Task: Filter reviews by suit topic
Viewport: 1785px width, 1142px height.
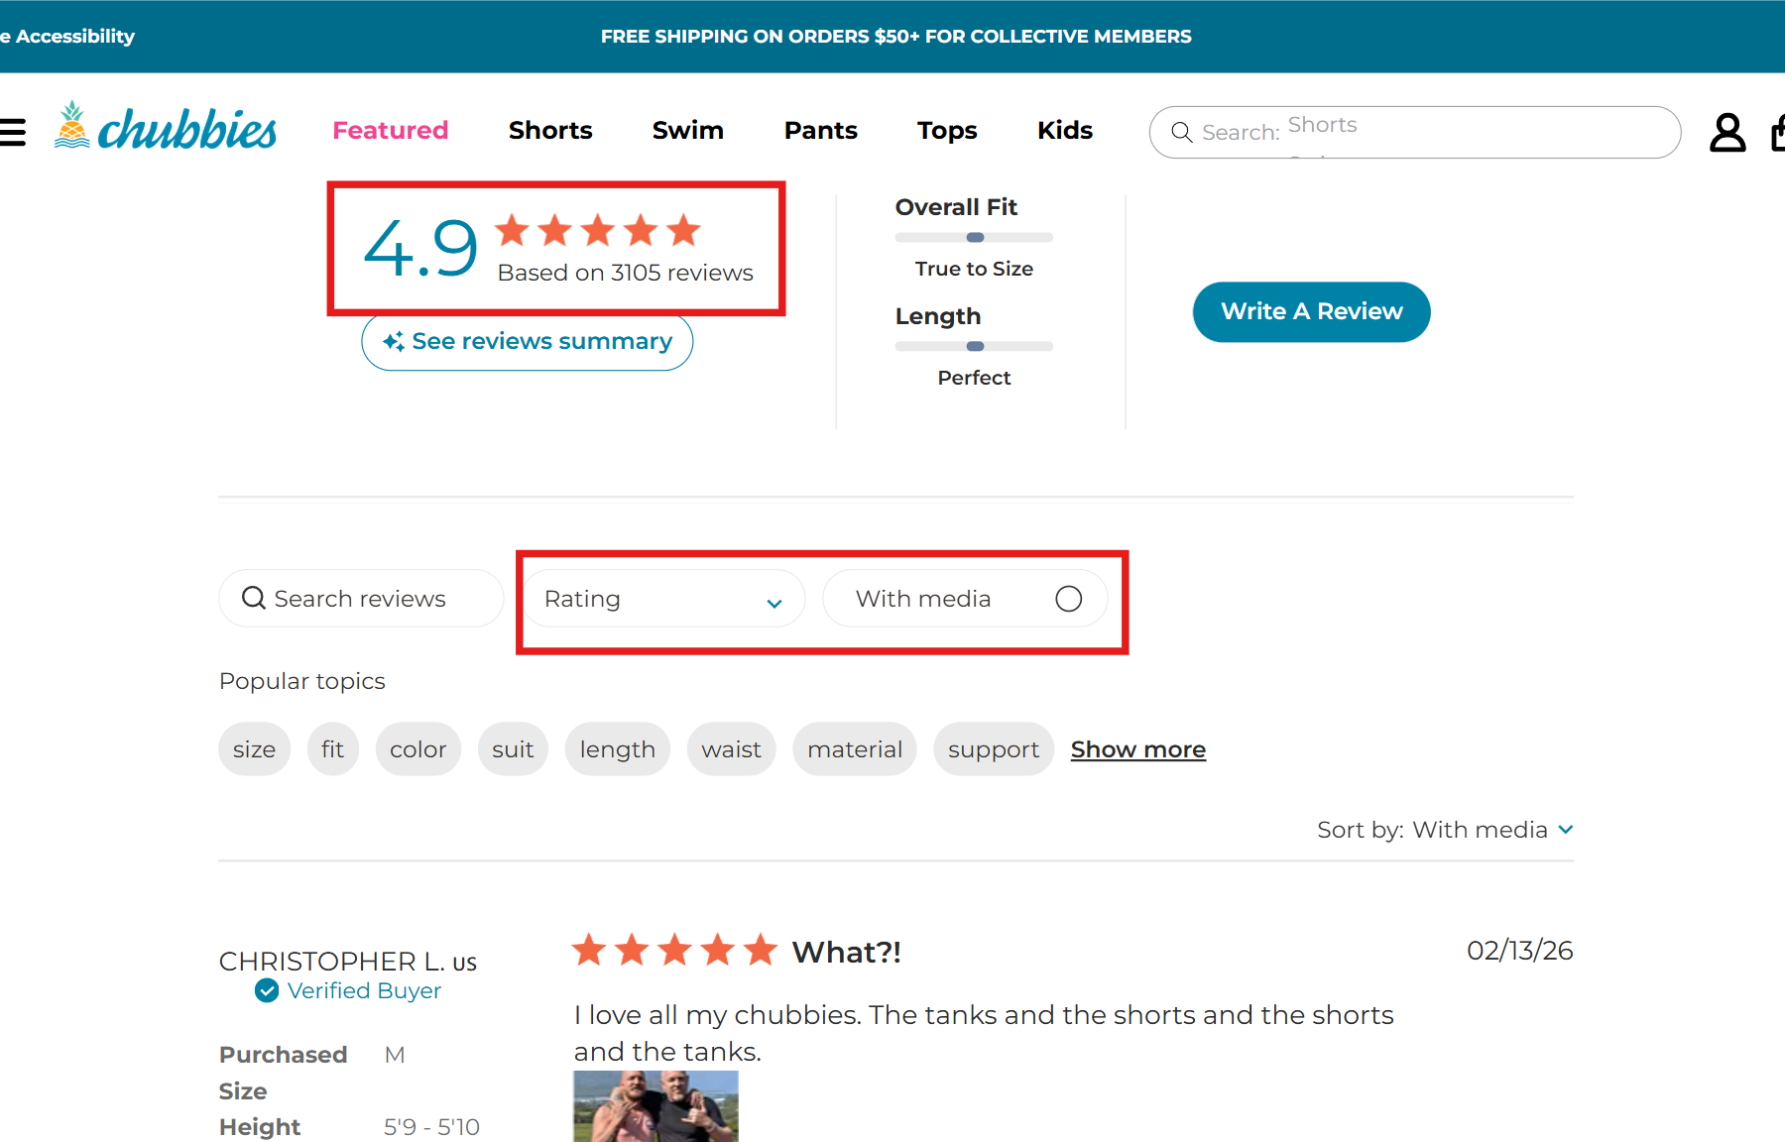Action: [x=513, y=749]
